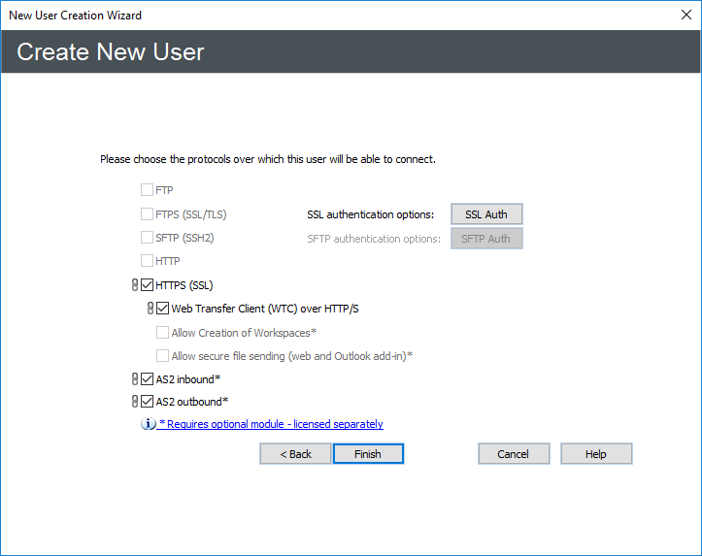
Task: Click the SFTP Auth button
Action: [486, 239]
